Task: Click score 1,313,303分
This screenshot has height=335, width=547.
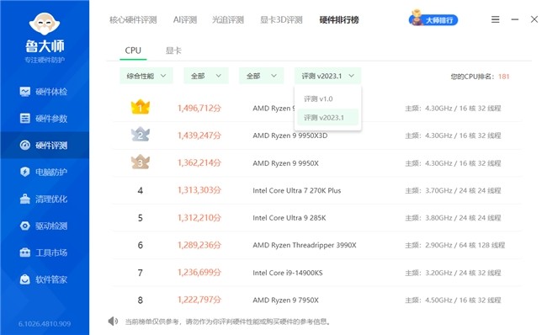Action: point(199,190)
